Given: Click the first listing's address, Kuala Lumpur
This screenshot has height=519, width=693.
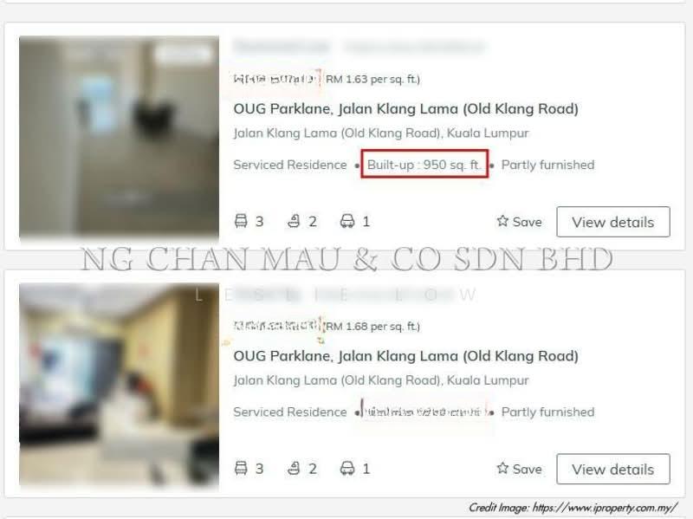Looking at the screenshot, I should (x=381, y=133).
